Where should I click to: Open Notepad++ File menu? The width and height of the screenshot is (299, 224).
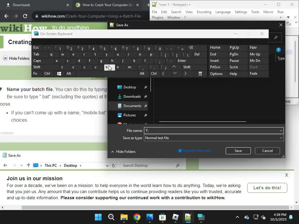[x=154, y=12]
